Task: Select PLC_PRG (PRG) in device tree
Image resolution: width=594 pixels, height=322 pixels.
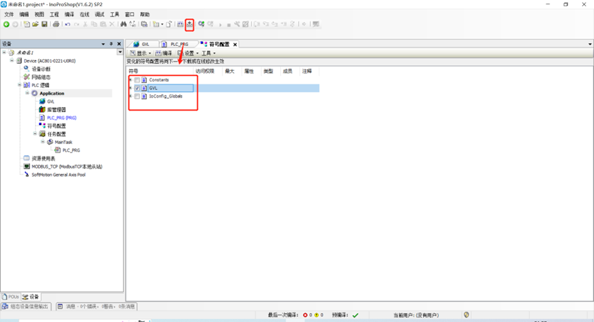Action: pyautogui.click(x=61, y=118)
